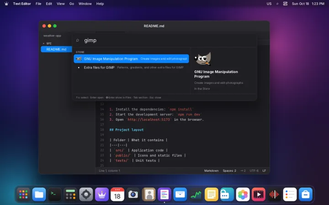Launch the Photos flower icon in the dock
The width and height of the screenshot is (329, 205).
(x=243, y=195)
